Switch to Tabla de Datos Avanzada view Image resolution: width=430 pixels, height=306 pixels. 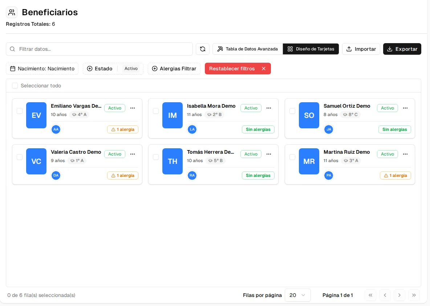click(248, 49)
